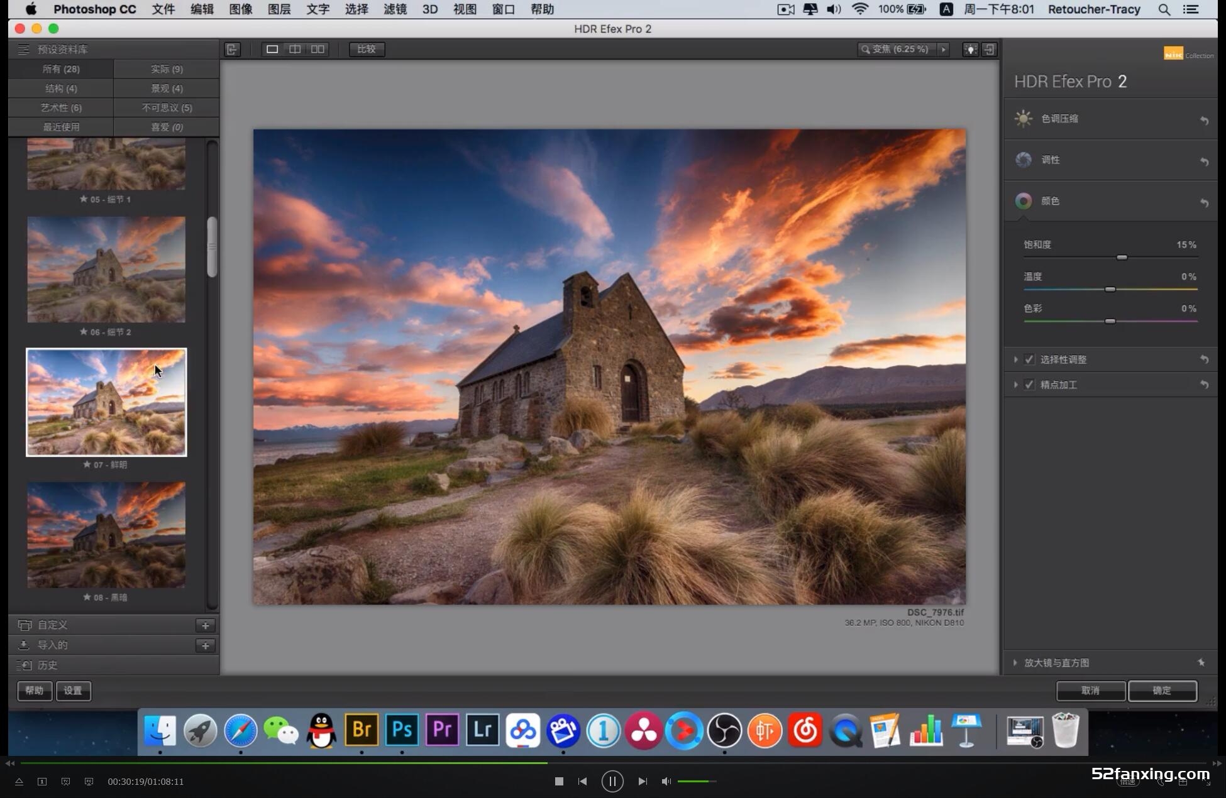Image resolution: width=1226 pixels, height=798 pixels.
Task: Select the 所有 (28) preset category
Action: click(61, 69)
